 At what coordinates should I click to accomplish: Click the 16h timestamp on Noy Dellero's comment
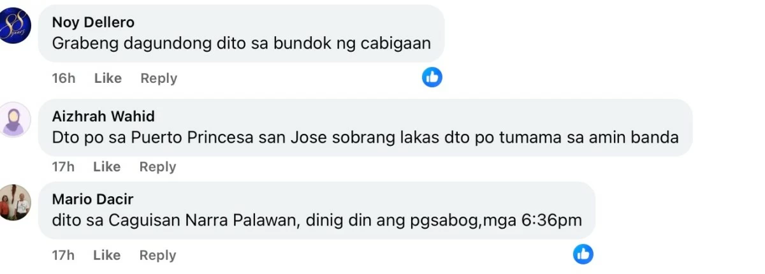64,78
